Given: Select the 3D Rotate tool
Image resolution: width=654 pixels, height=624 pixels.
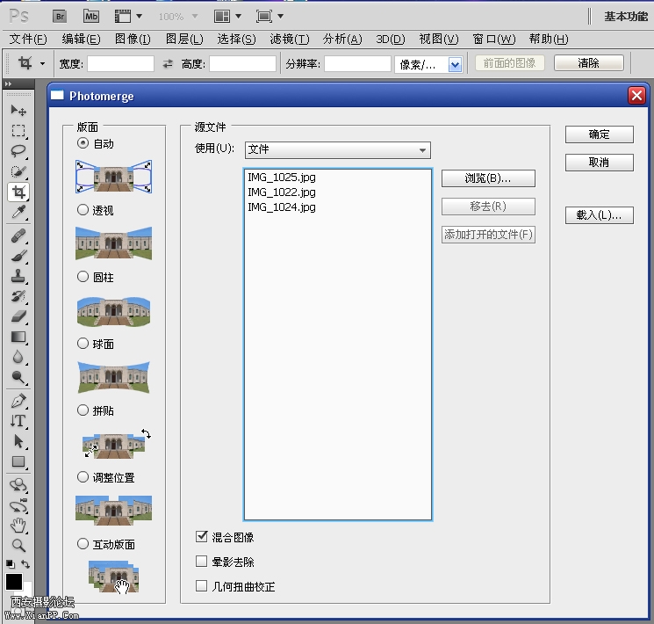Looking at the screenshot, I should [18, 485].
